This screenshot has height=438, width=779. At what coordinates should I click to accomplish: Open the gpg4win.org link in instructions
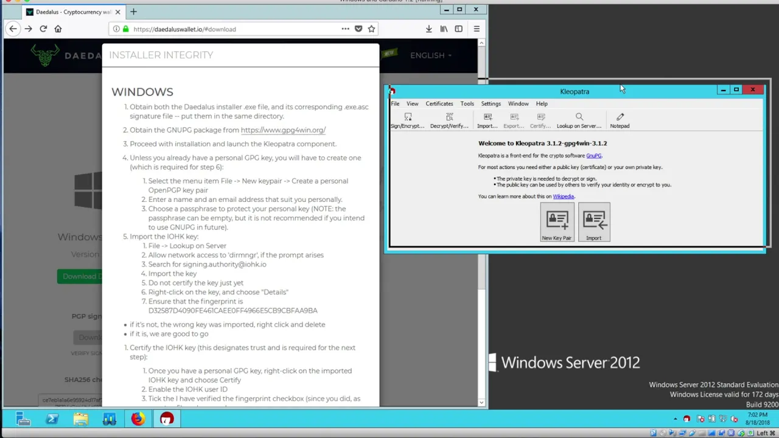[283, 130]
